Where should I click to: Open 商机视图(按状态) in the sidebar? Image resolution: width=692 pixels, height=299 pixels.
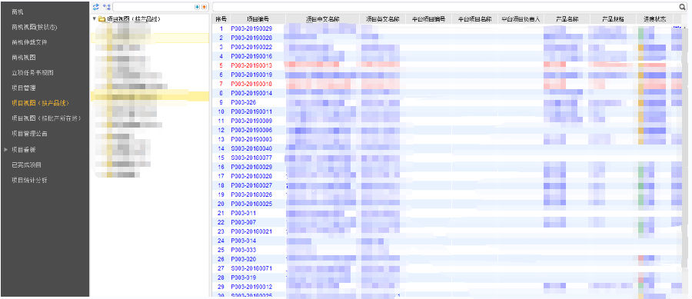click(x=35, y=28)
